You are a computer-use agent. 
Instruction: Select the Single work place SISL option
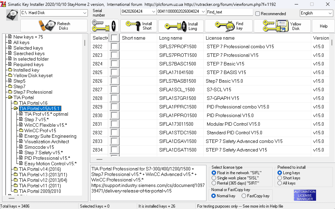pyautogui.click(x=214, y=178)
